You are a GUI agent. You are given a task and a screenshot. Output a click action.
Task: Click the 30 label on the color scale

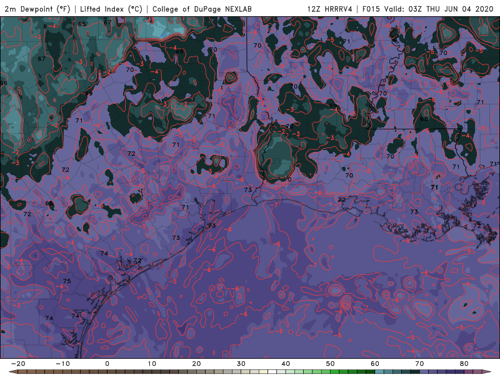point(241,364)
